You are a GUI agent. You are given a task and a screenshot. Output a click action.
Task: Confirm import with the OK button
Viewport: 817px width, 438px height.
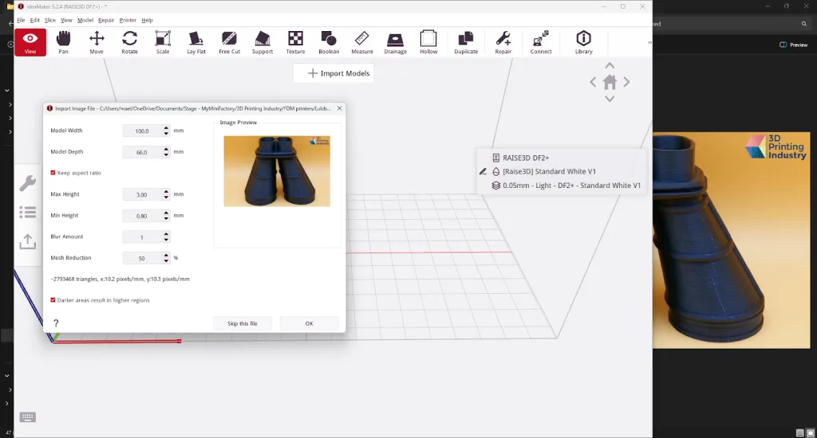(309, 323)
